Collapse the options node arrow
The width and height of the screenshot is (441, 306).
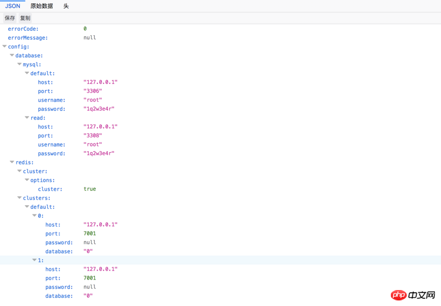pyautogui.click(x=27, y=180)
